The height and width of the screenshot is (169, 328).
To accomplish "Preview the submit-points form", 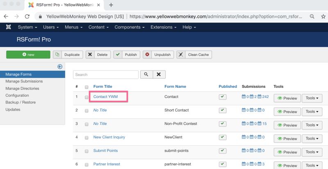I will 287,152.
